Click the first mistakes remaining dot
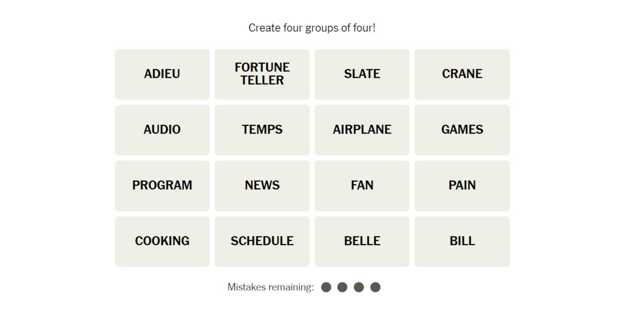Image resolution: width=622 pixels, height=311 pixels. coord(326,287)
